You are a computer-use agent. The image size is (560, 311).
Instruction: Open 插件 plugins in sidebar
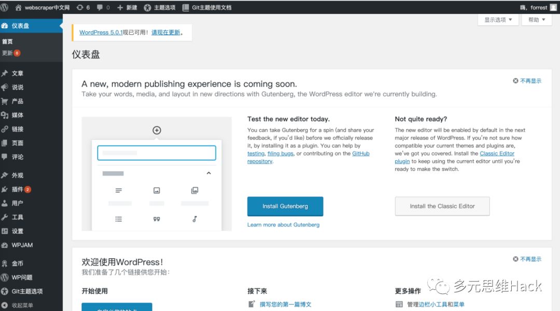[31, 189]
